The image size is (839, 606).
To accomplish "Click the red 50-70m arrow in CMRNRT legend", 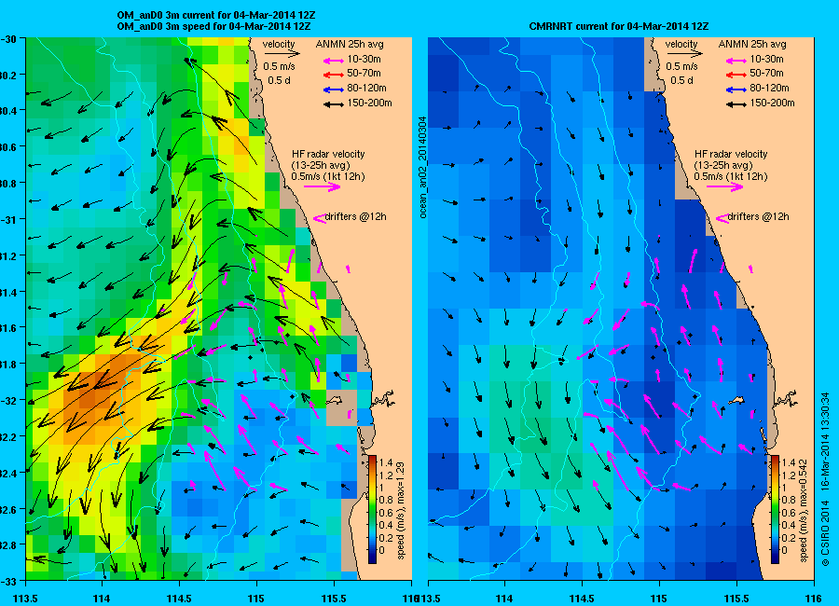I will point(736,75).
